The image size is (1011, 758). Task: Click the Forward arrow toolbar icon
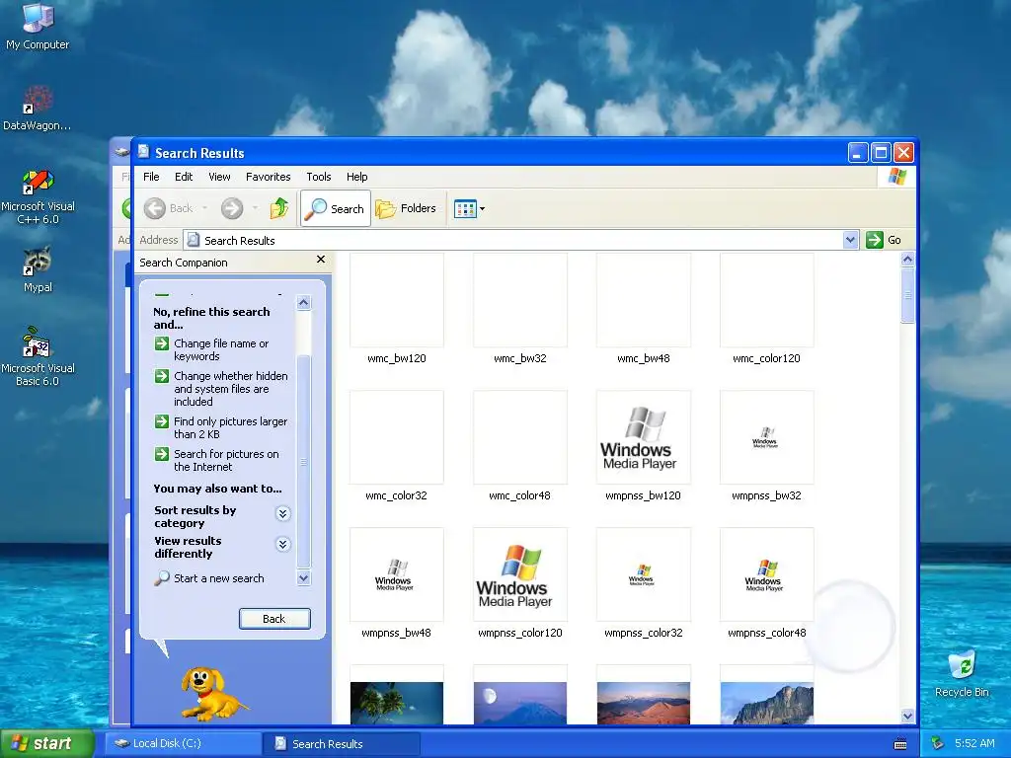click(x=232, y=208)
